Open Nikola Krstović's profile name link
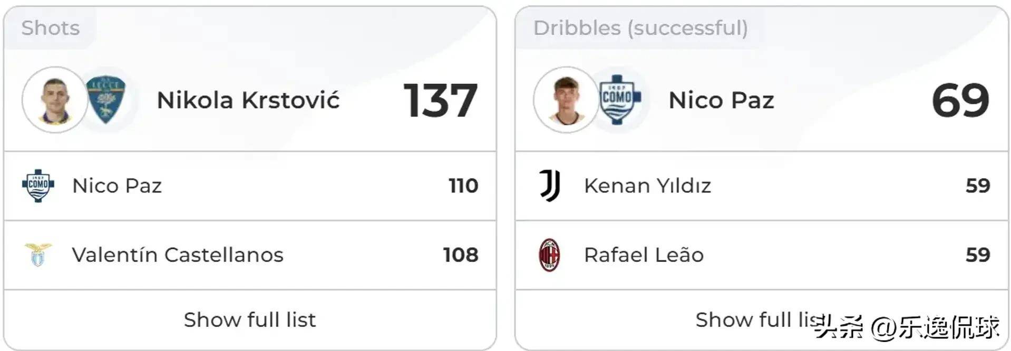This screenshot has height=351, width=1011. coord(248,100)
